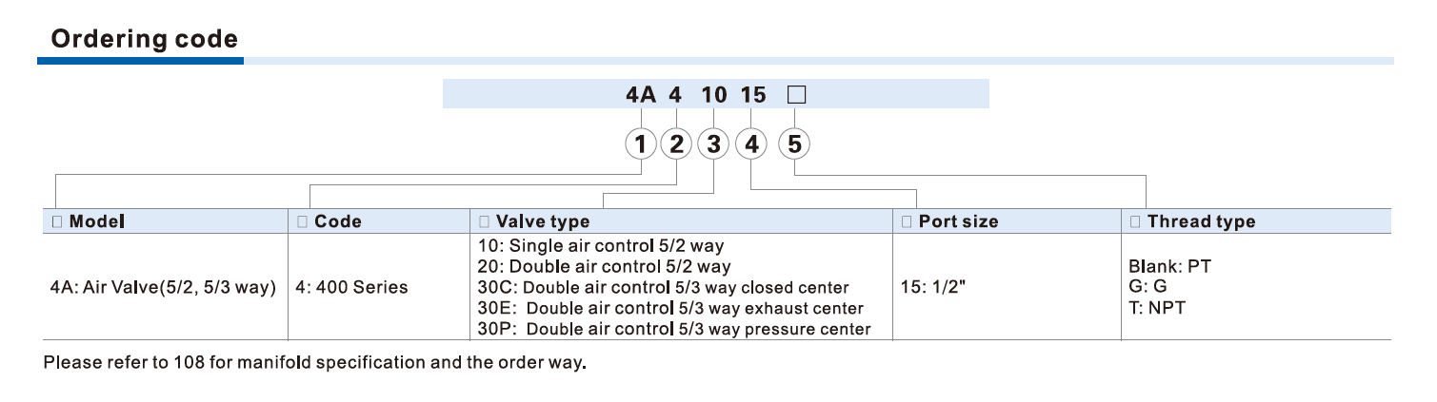Click the Ordering code heading
The height and width of the screenshot is (402, 1437).
[x=144, y=40]
